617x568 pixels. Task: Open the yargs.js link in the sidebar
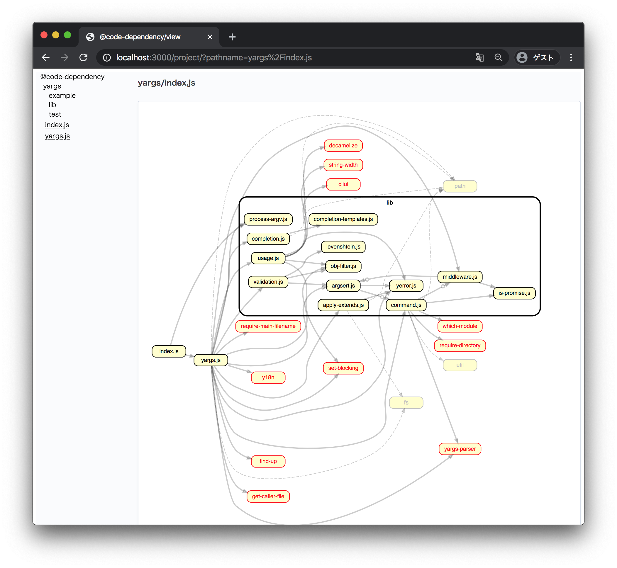(57, 136)
